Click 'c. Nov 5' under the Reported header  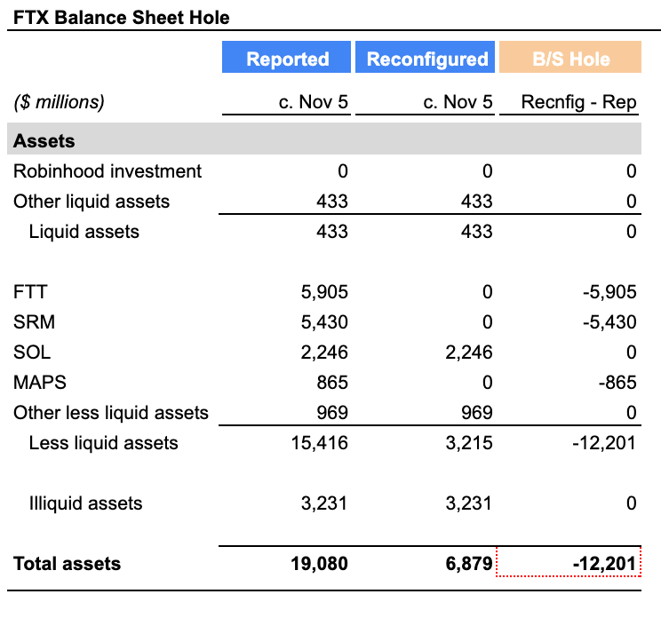pos(314,102)
